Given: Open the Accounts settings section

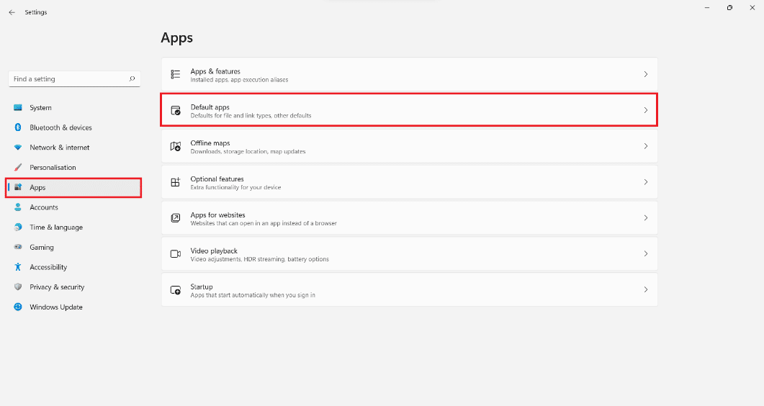Looking at the screenshot, I should coord(43,207).
